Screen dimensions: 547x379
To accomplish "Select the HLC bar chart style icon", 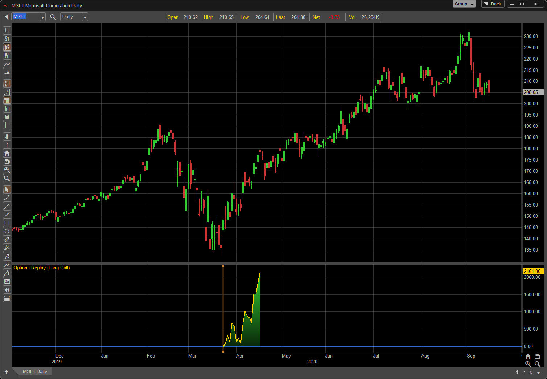I will [x=7, y=39].
